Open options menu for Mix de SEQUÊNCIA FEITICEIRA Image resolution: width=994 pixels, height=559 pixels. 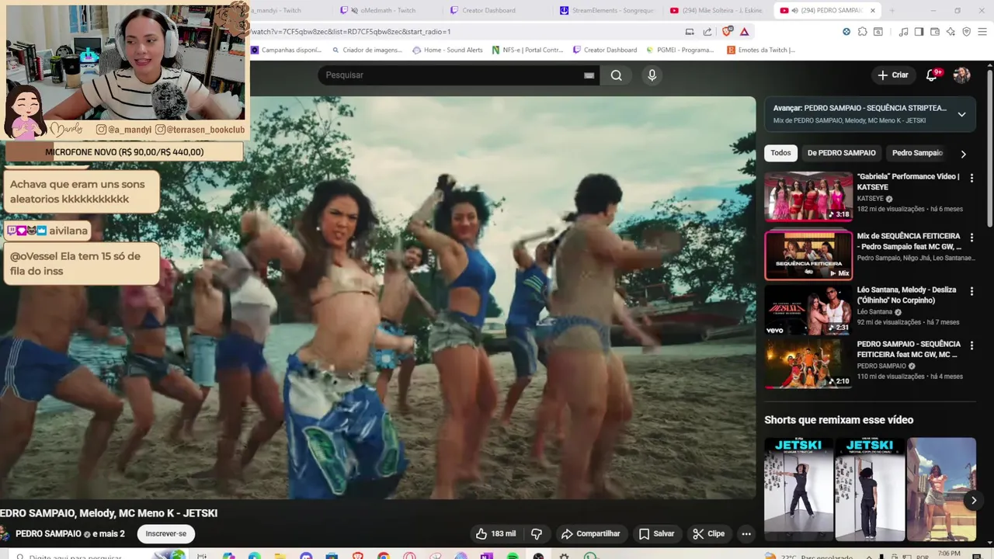coord(971,237)
